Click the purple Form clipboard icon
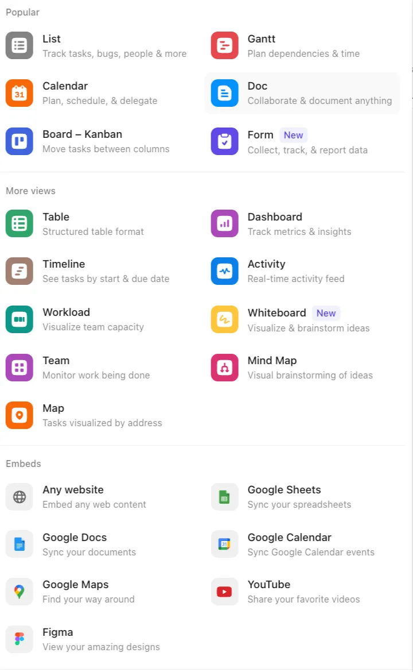Screen dimensions: 413x672 point(224,141)
